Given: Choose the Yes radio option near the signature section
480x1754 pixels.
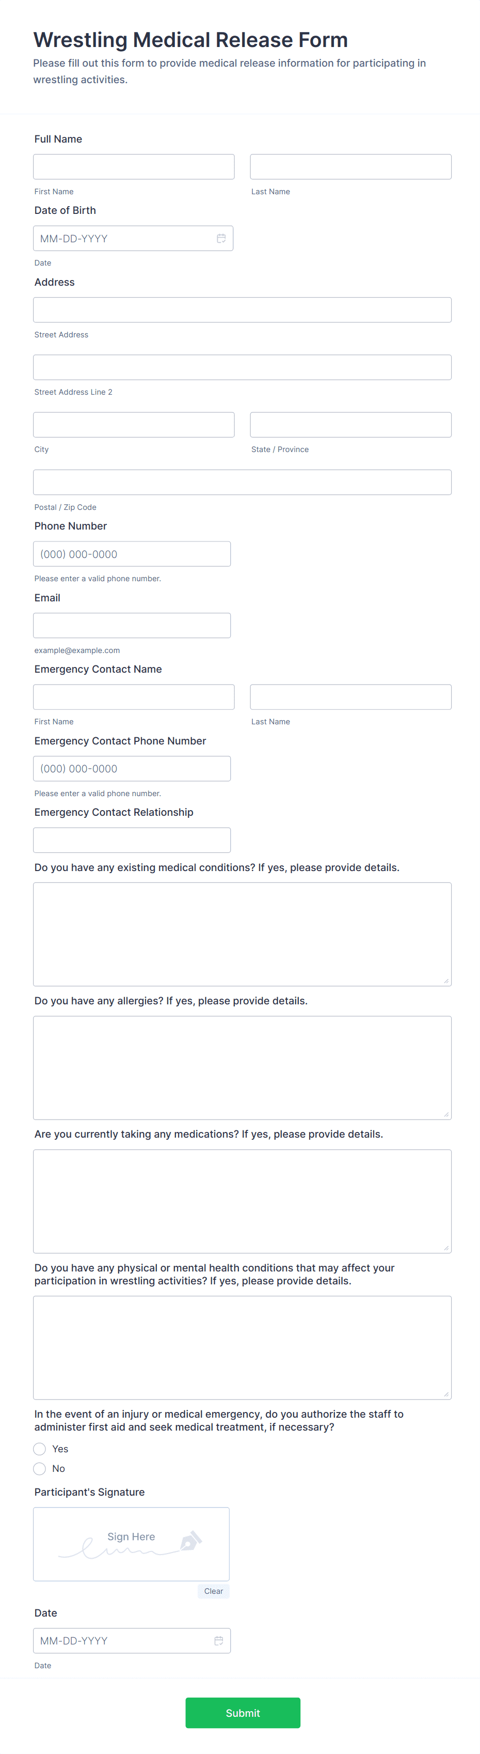Looking at the screenshot, I should (39, 1448).
